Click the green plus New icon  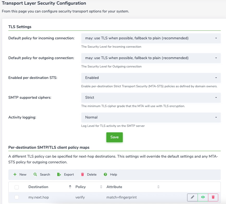coord(15,175)
